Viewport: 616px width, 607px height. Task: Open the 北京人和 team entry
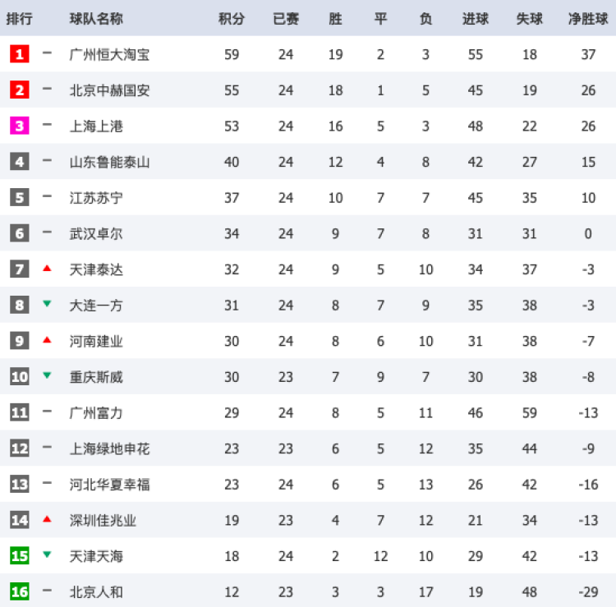coord(96,592)
